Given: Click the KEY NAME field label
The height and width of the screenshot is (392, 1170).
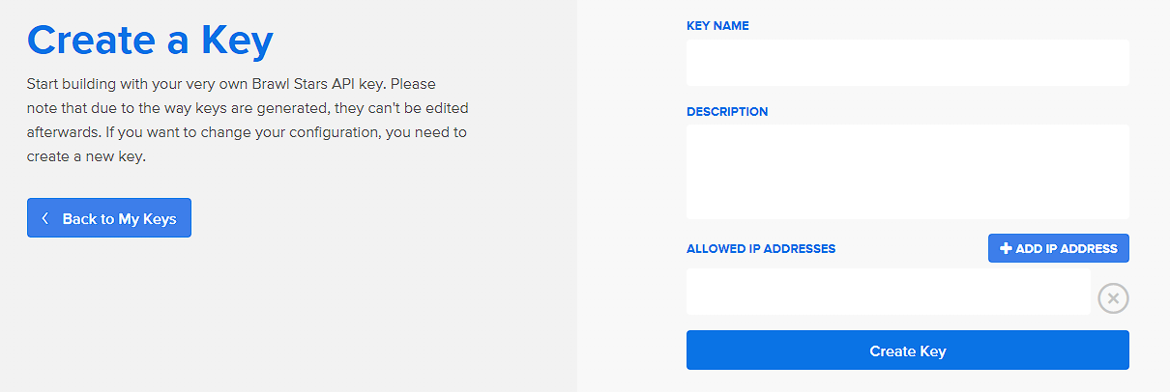Looking at the screenshot, I should tap(717, 26).
